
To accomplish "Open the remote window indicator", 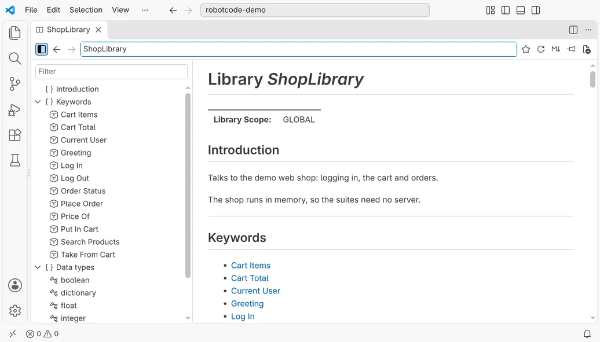I will point(13,333).
